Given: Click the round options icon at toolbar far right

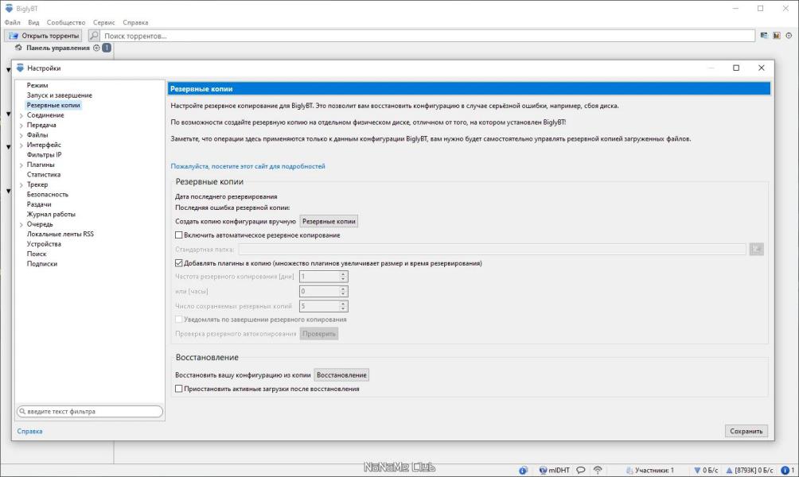Looking at the screenshot, I should (789, 36).
